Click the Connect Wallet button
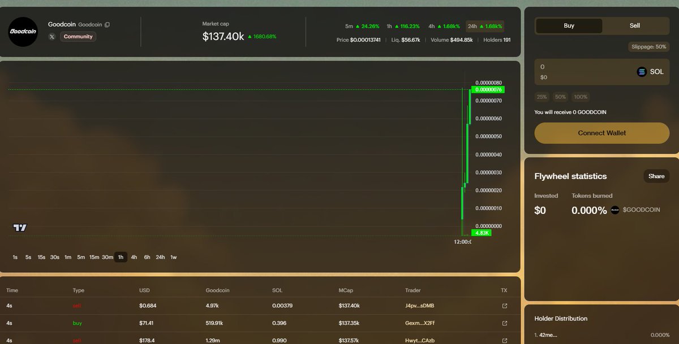679x344 pixels. (x=601, y=133)
